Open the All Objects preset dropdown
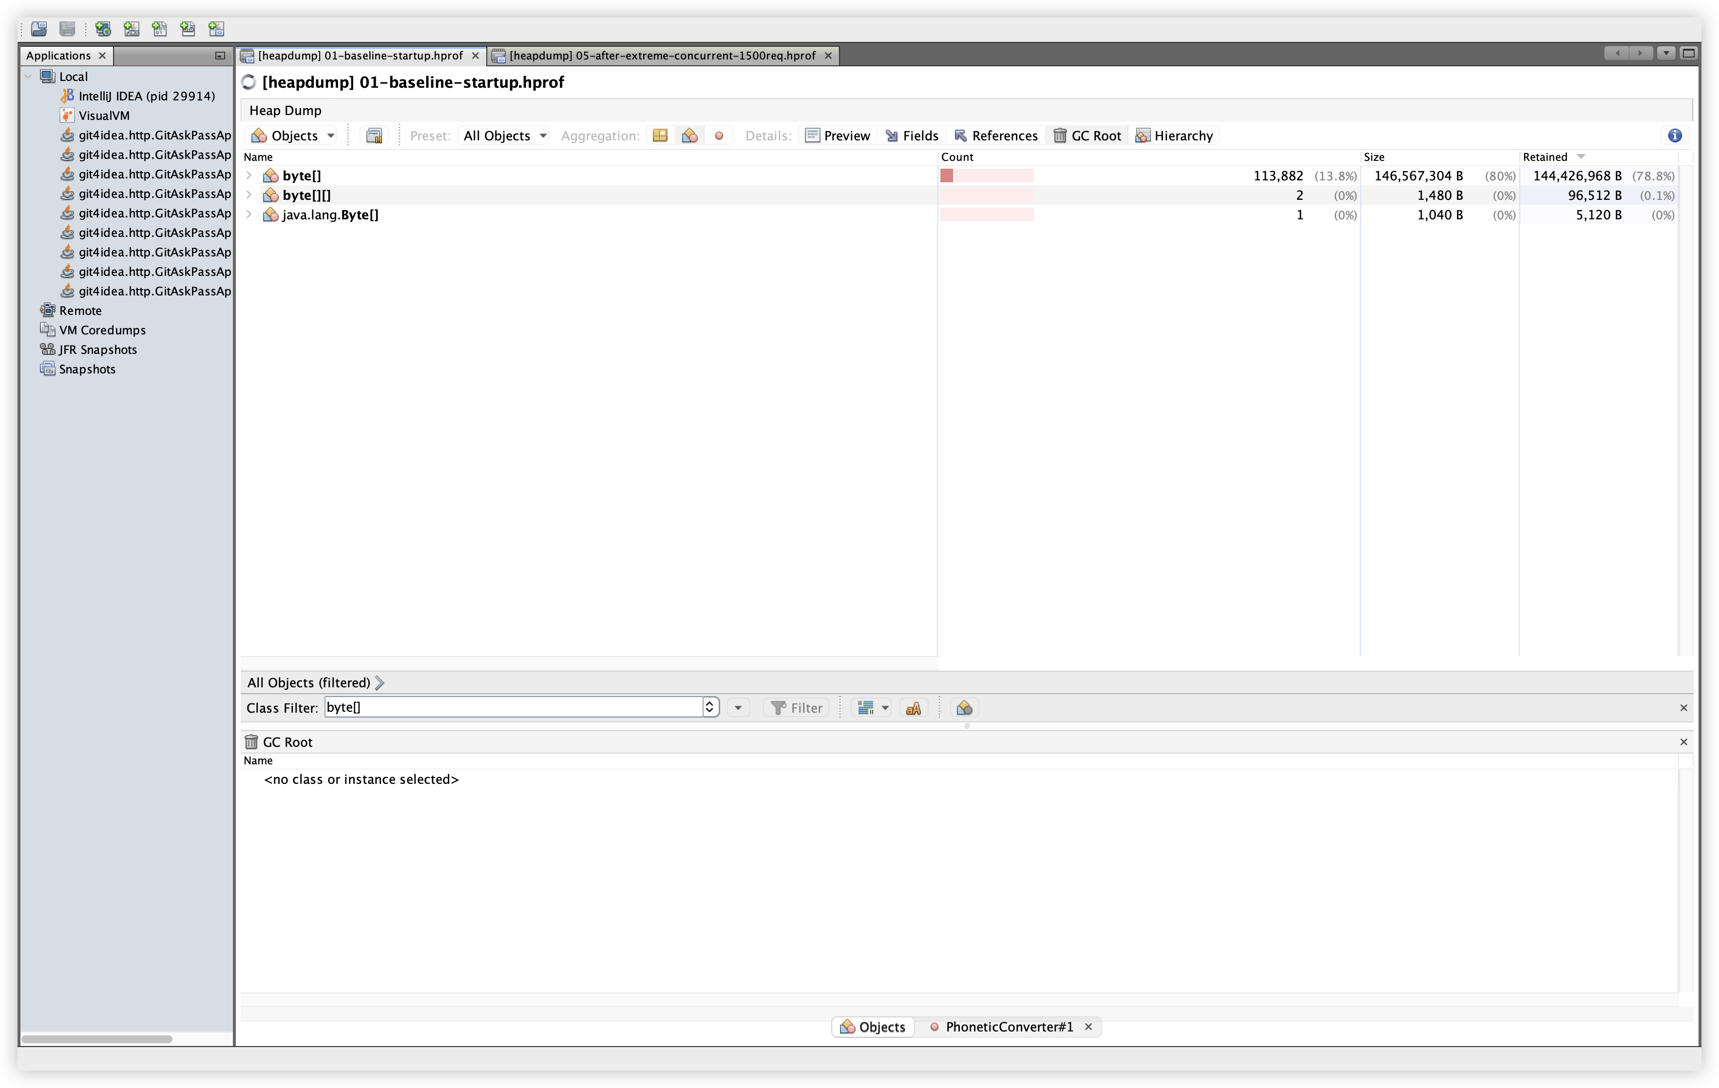Image resolution: width=1719 pixels, height=1088 pixels. [504, 136]
